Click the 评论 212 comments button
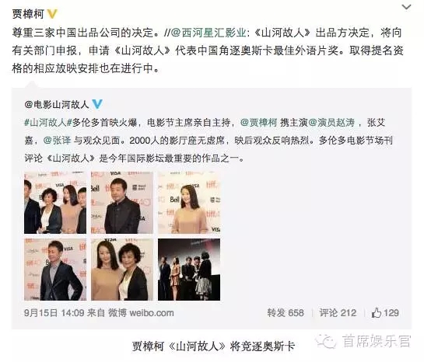Screen dimensions: 424x362 click(x=338, y=312)
